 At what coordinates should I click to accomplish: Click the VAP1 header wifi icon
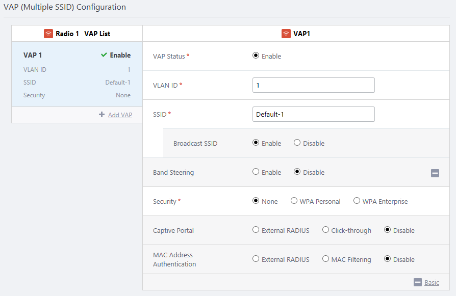[x=286, y=34]
